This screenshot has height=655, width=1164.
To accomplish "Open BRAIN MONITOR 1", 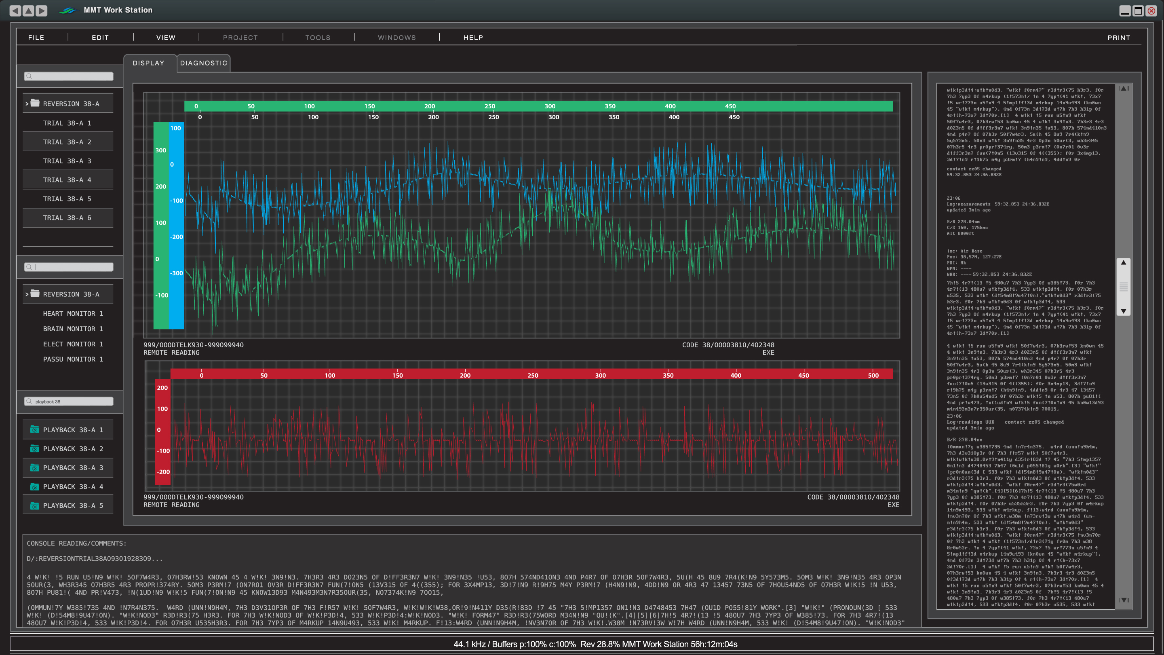I will click(73, 329).
